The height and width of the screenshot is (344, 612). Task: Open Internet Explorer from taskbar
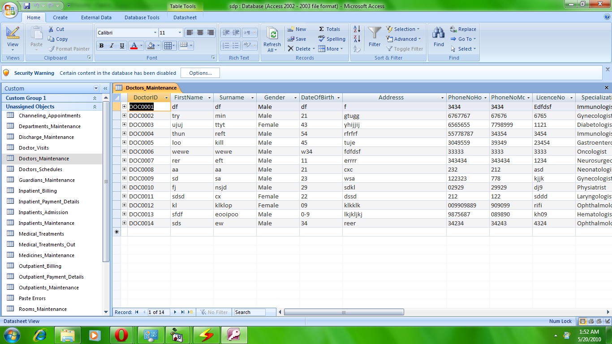tap(41, 335)
